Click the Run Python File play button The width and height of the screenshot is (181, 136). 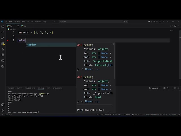(x=171, y=26)
